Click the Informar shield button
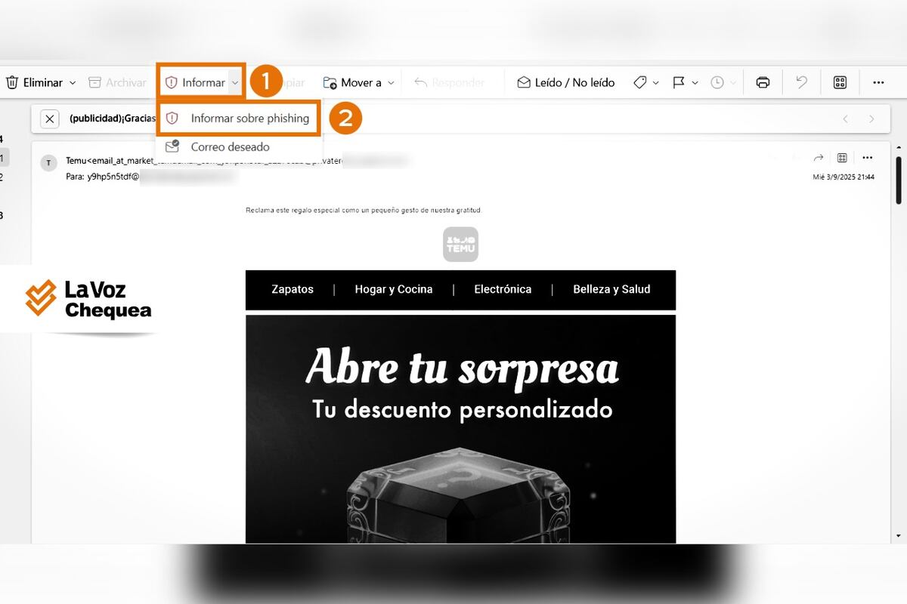This screenshot has width=907, height=604. pos(195,82)
